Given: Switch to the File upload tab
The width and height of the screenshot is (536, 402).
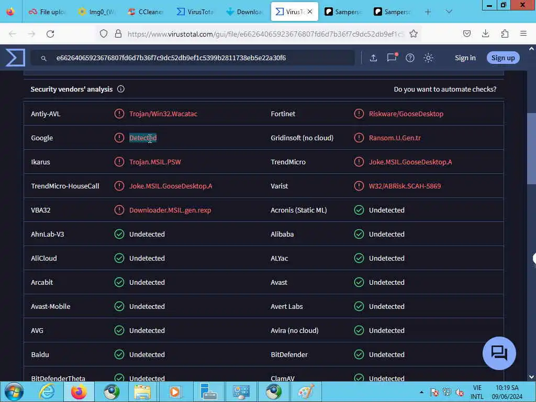Looking at the screenshot, I should [47, 12].
